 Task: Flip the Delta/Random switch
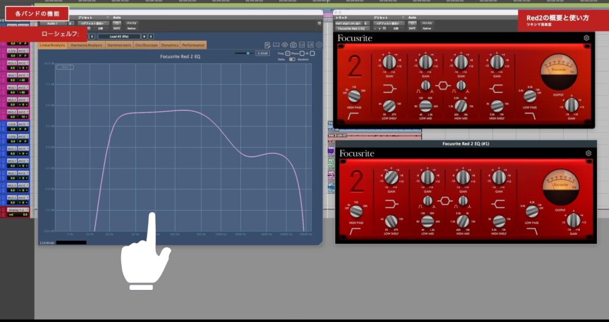pyautogui.click(x=292, y=59)
